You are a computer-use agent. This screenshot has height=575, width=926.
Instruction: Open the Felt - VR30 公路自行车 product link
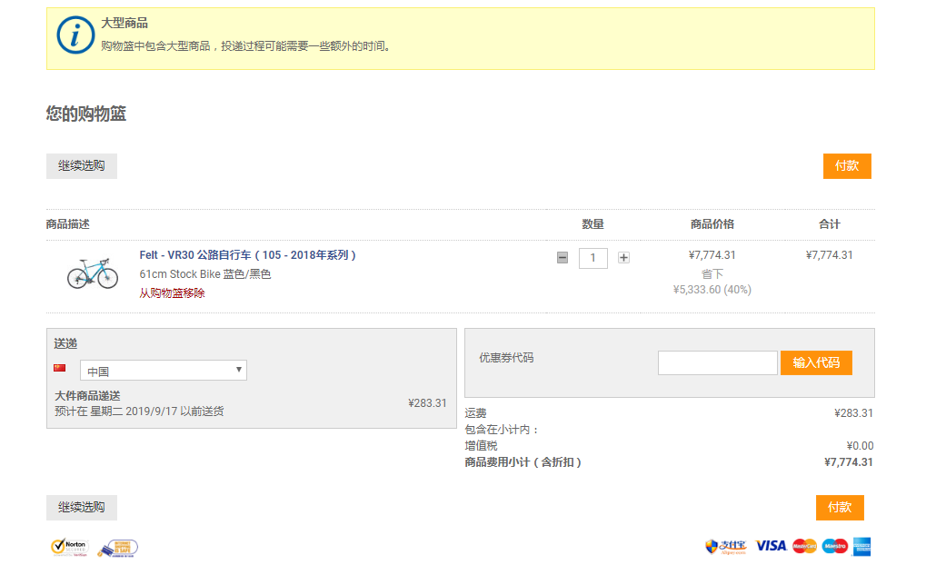point(247,255)
